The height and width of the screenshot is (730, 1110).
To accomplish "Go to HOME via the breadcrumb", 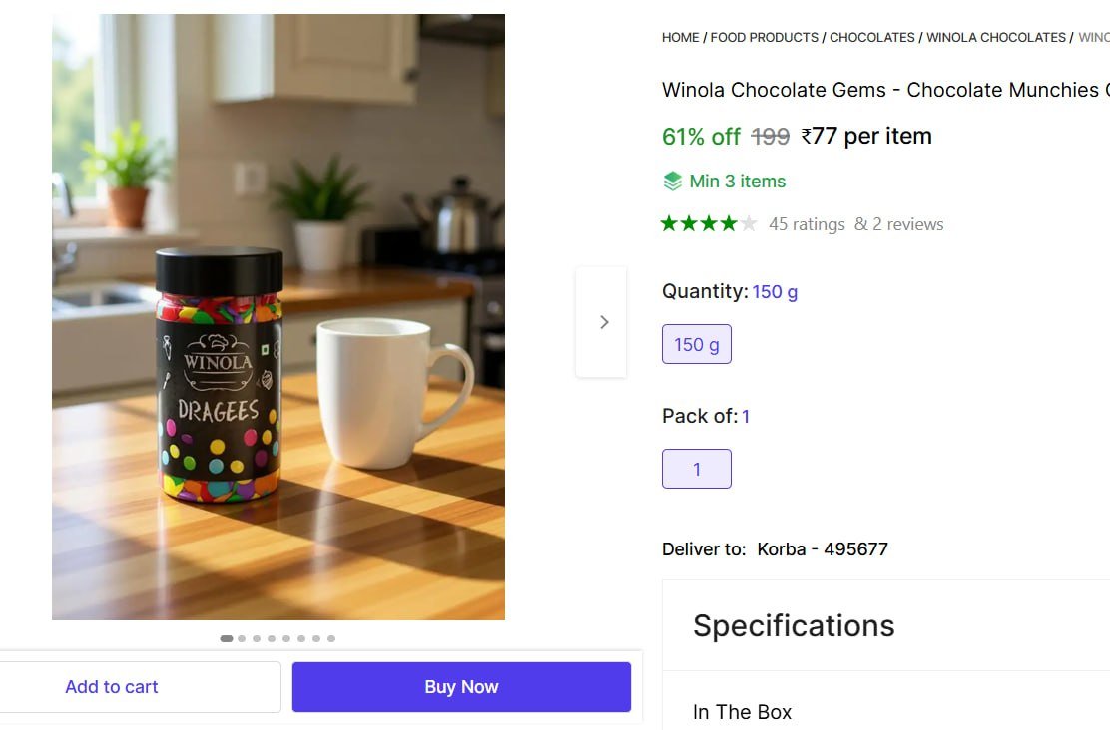I will 680,37.
